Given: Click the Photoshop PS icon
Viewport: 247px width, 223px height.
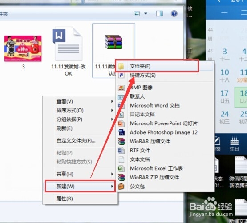Looking at the screenshot, I should click(121, 132).
